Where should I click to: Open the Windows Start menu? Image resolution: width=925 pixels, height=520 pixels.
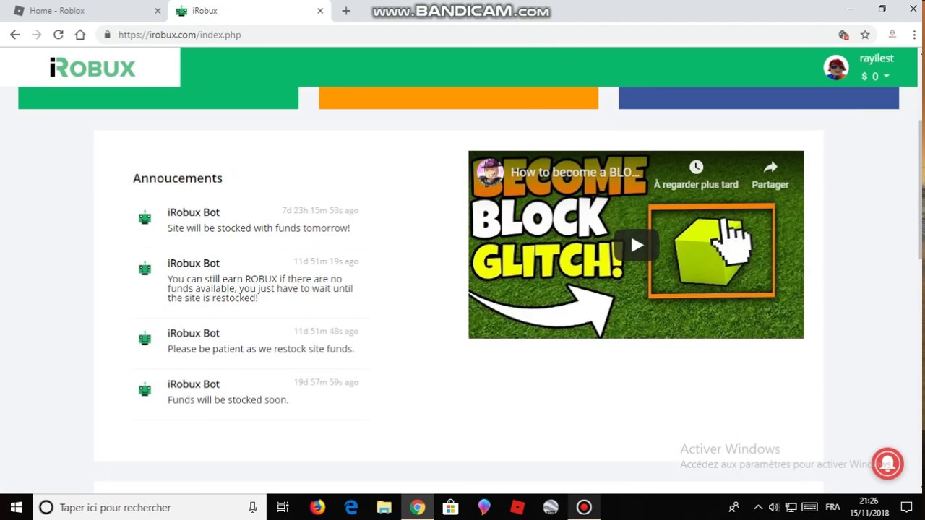pyautogui.click(x=16, y=507)
